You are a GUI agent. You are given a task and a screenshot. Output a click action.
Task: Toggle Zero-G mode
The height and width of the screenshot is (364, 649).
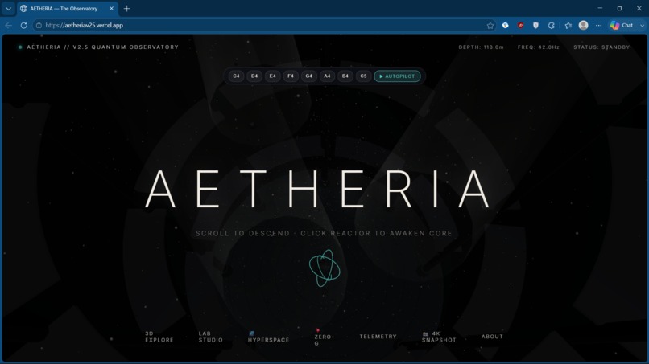[x=324, y=337]
